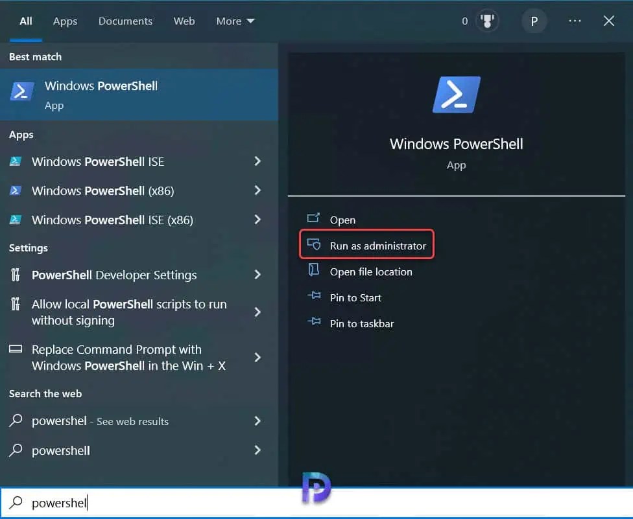Open the ellipsis options menu icon
The width and height of the screenshot is (633, 519).
click(575, 21)
